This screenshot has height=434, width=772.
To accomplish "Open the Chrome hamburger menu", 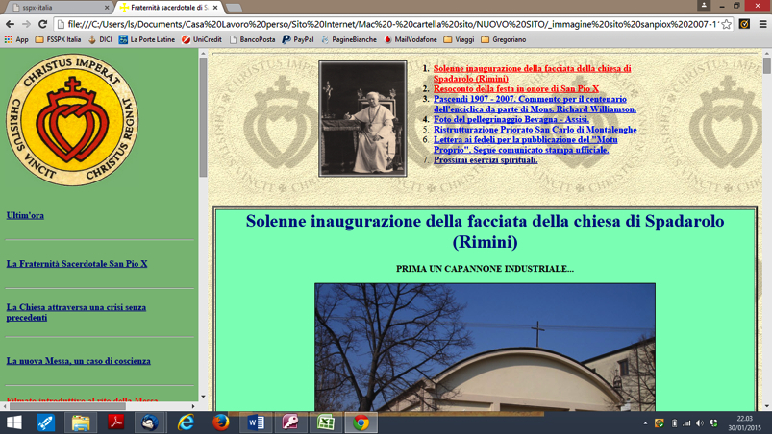I will click(762, 24).
